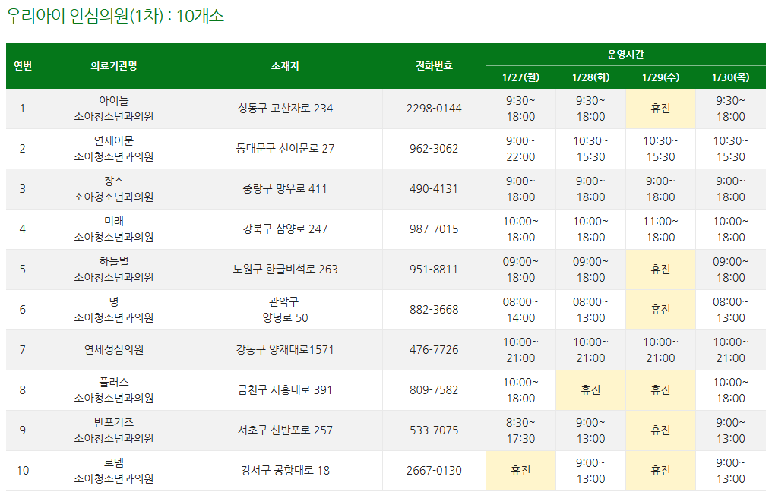Viewport: 772px width, 495px height.
Task: Click the 1/28(화) date header
Action: pos(590,77)
